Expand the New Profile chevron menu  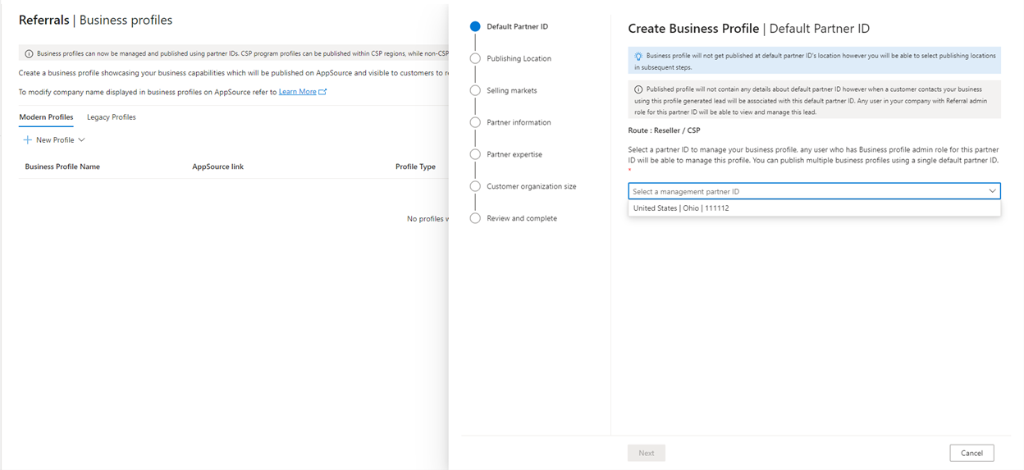(81, 140)
